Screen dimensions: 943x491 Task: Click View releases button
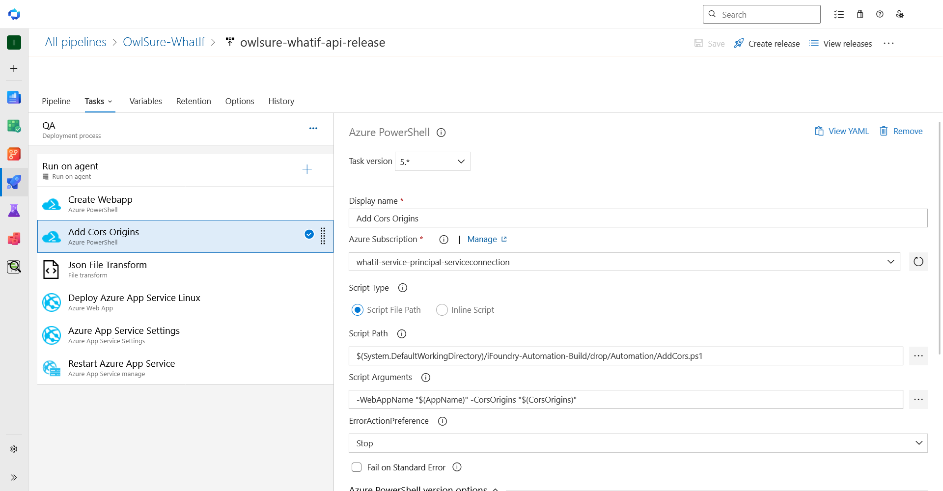840,44
